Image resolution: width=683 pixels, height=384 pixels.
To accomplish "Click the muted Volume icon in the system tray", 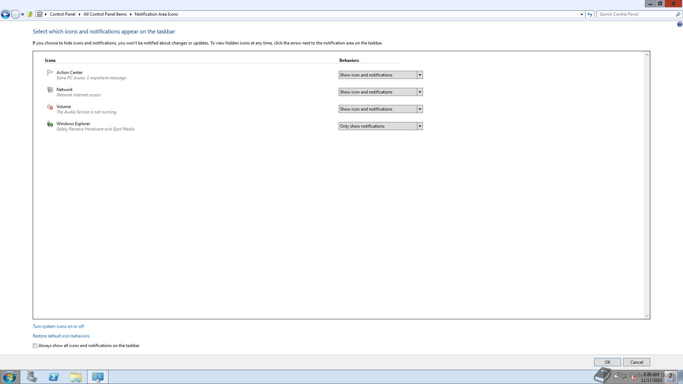I will (633, 377).
